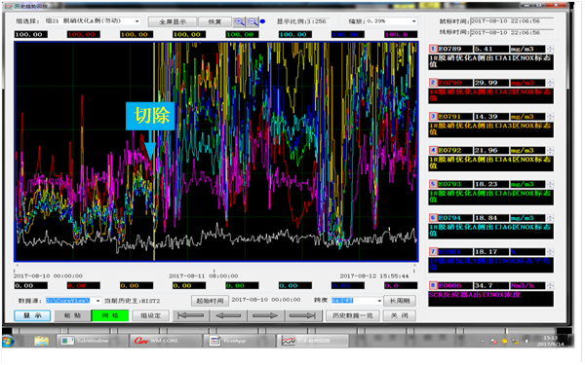Click the zoom in magnifier icon
Image resolution: width=585 pixels, height=365 pixels.
click(x=239, y=21)
